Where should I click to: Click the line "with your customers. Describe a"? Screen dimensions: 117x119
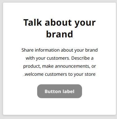(59, 58)
